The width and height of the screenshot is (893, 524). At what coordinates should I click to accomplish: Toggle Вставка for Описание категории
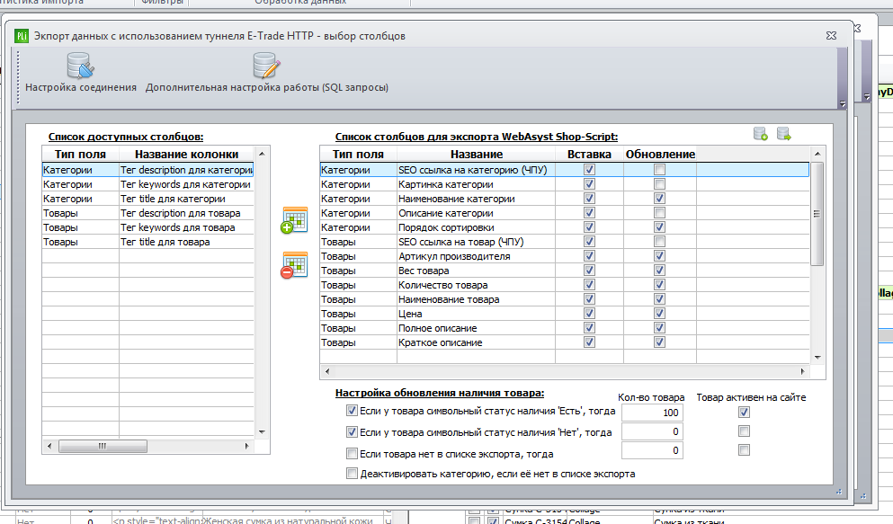pos(589,213)
